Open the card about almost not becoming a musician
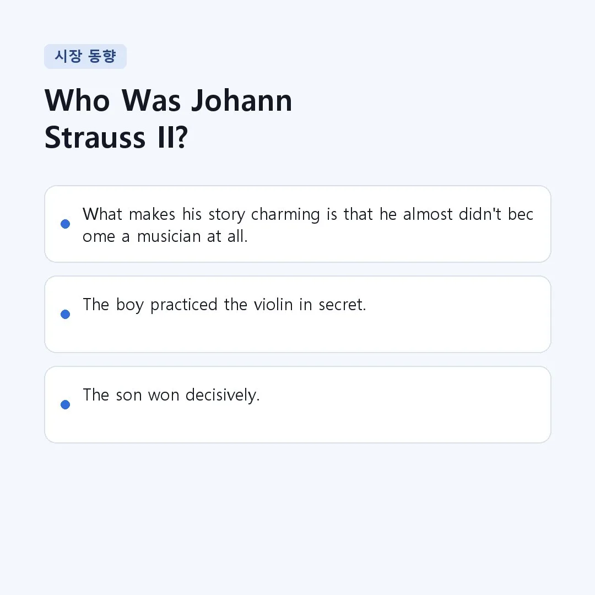The height and width of the screenshot is (595, 595). pyautogui.click(x=297, y=224)
